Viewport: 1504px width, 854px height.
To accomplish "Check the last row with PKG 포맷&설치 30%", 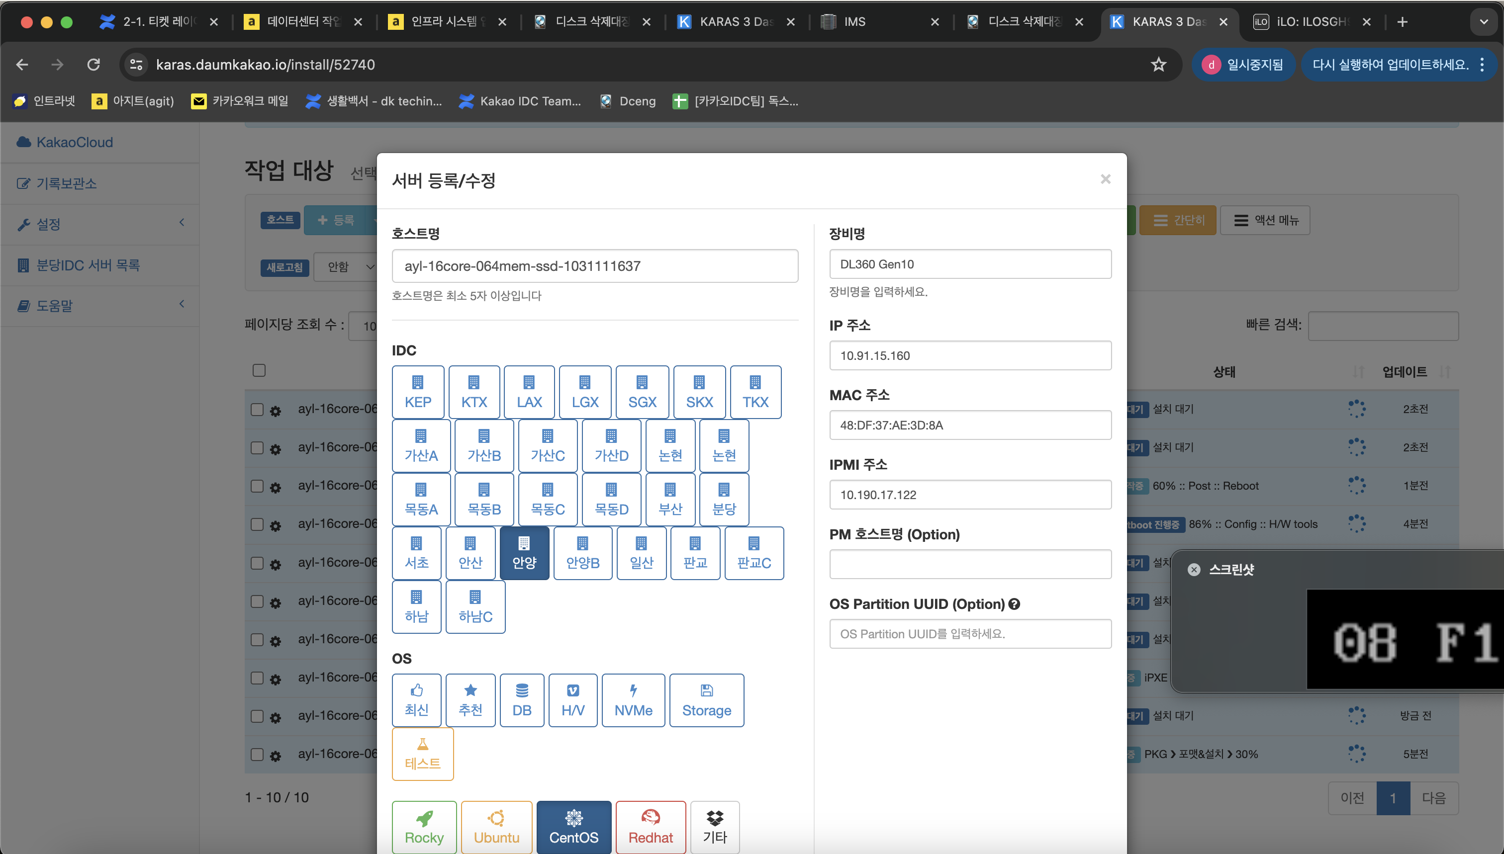I will point(257,754).
